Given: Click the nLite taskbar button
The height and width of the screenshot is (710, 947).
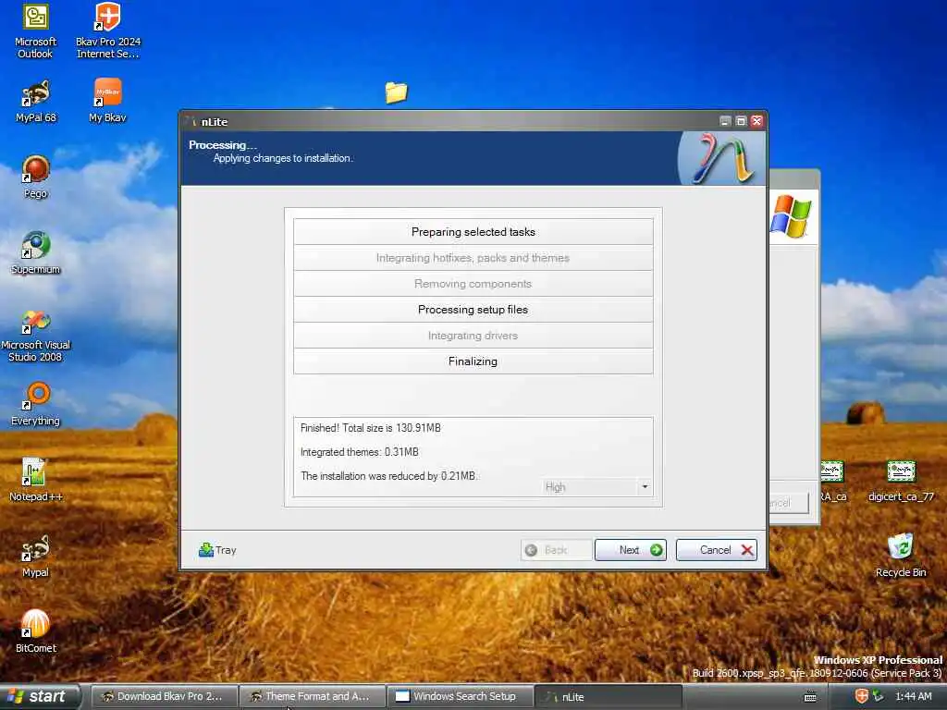Looking at the screenshot, I should coord(609,696).
